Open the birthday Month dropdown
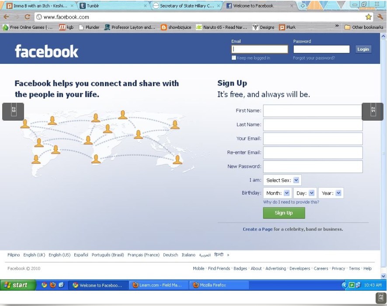Image resolution: width=387 pixels, height=306 pixels. point(278,193)
